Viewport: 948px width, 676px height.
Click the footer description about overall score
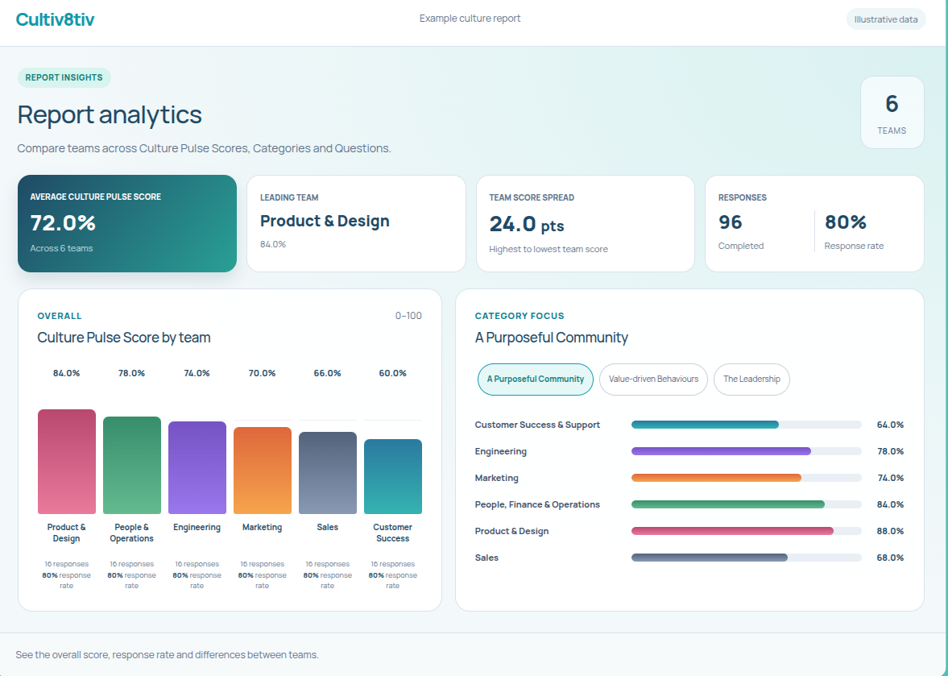point(167,655)
